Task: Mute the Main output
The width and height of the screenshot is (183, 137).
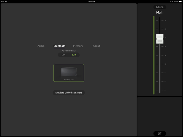Action: [160, 7]
